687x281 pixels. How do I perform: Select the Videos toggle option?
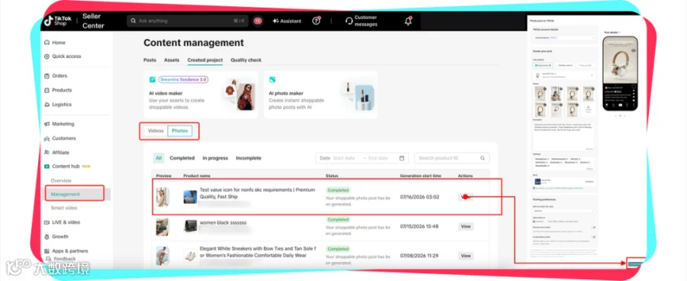tap(156, 131)
